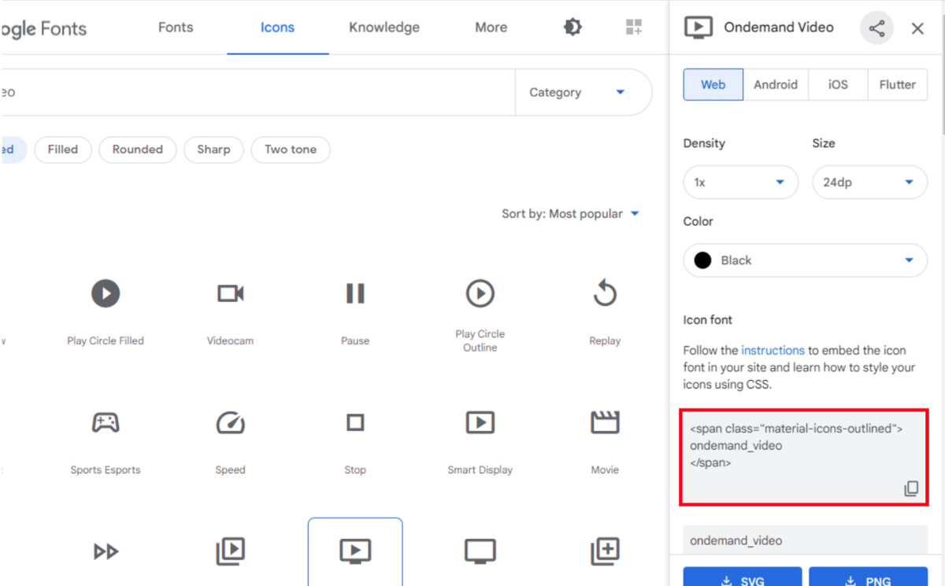Go to the Fonts tab

pos(176,28)
